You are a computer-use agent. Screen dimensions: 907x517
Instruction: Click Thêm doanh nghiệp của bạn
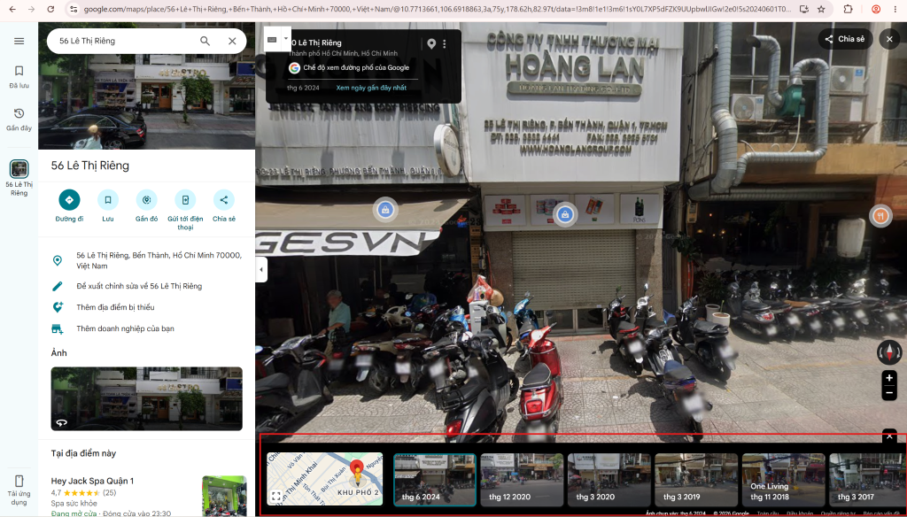click(147, 328)
